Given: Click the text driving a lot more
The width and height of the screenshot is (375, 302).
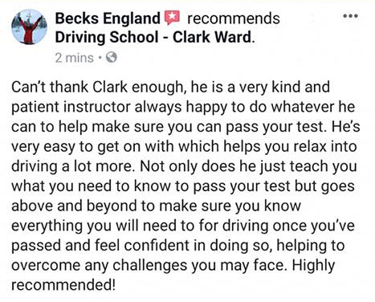Looking at the screenshot, I should click(71, 166).
